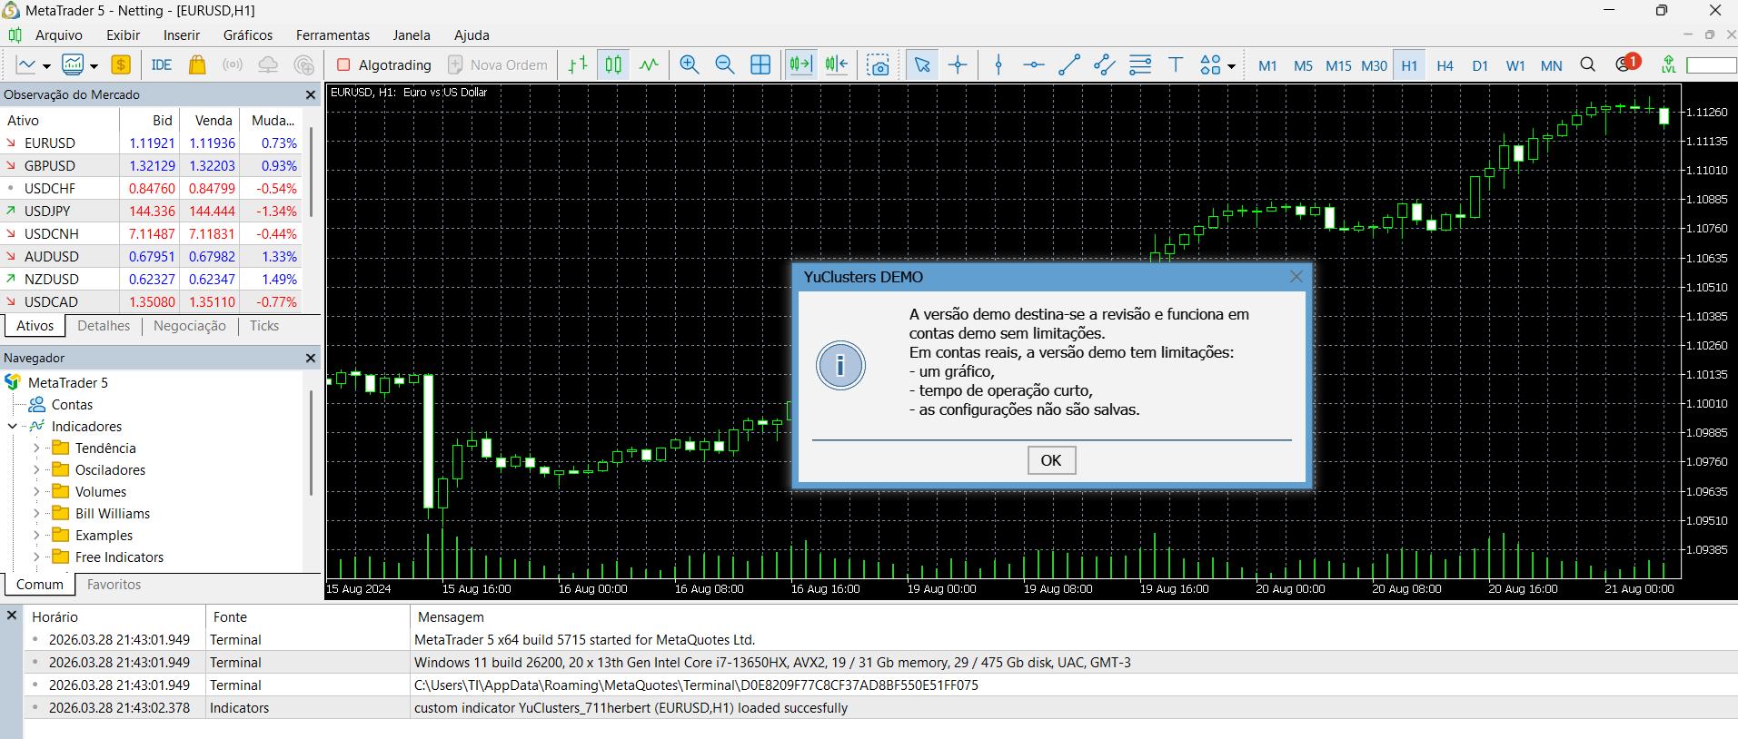Open the MetaEditor IDE
The height and width of the screenshot is (739, 1738).
[x=162, y=64]
